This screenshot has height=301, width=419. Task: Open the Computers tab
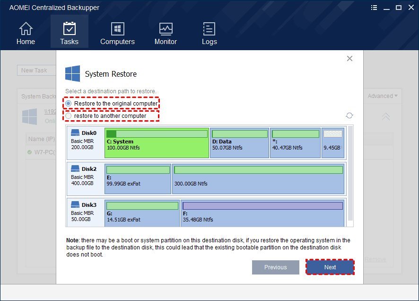pyautogui.click(x=117, y=33)
